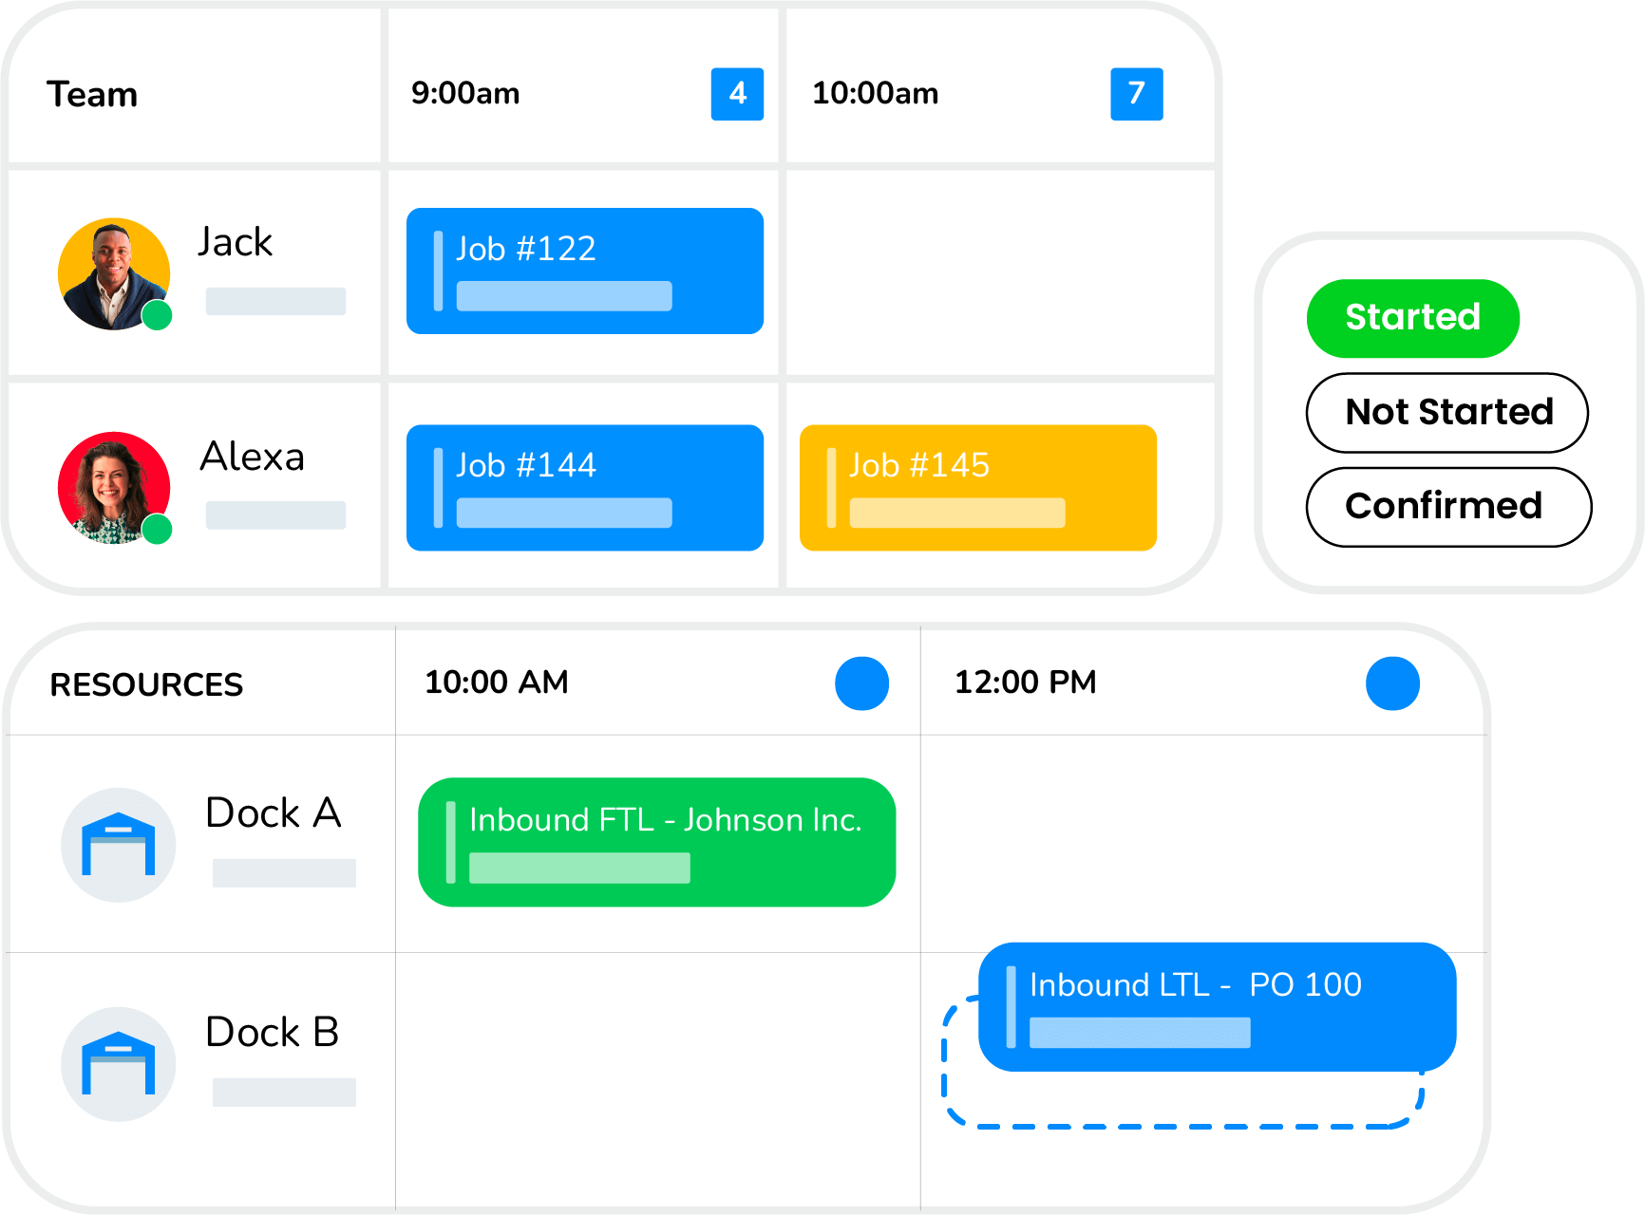Open the yellow Job #145 card

pyautogui.click(x=977, y=487)
